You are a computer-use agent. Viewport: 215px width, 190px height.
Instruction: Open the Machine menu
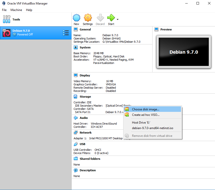pyautogui.click(x=16, y=10)
